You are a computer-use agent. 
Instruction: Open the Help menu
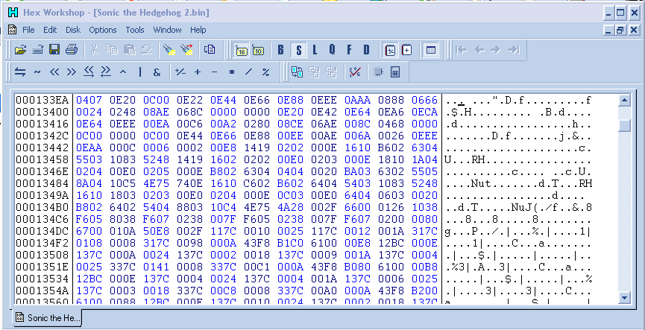tap(198, 30)
